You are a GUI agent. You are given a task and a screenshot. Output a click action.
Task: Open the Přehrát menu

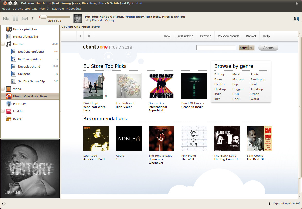[44, 9]
